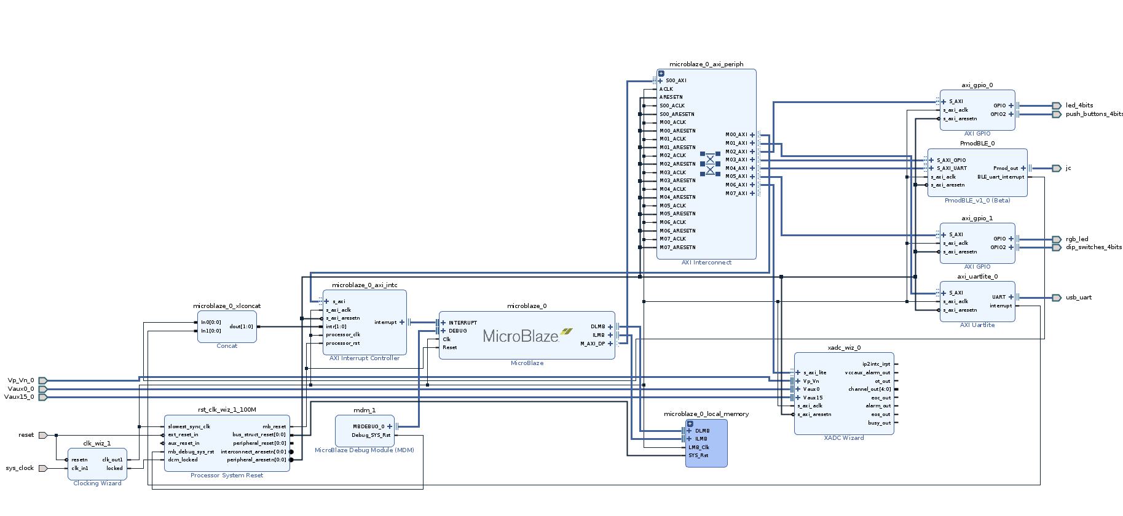Image resolution: width=1123 pixels, height=516 pixels.
Task: Expand the microblaze_0_axi_periph block hierarchy
Action: [x=661, y=74]
